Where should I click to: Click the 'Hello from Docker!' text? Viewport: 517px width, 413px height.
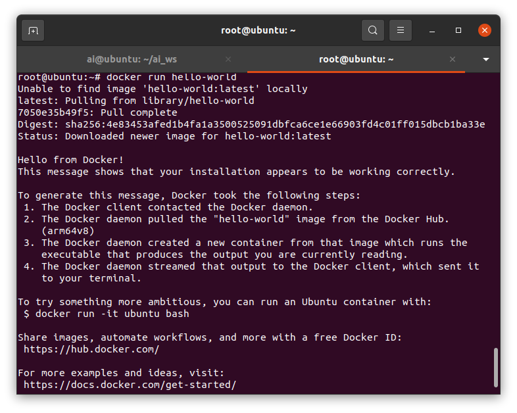(70, 160)
